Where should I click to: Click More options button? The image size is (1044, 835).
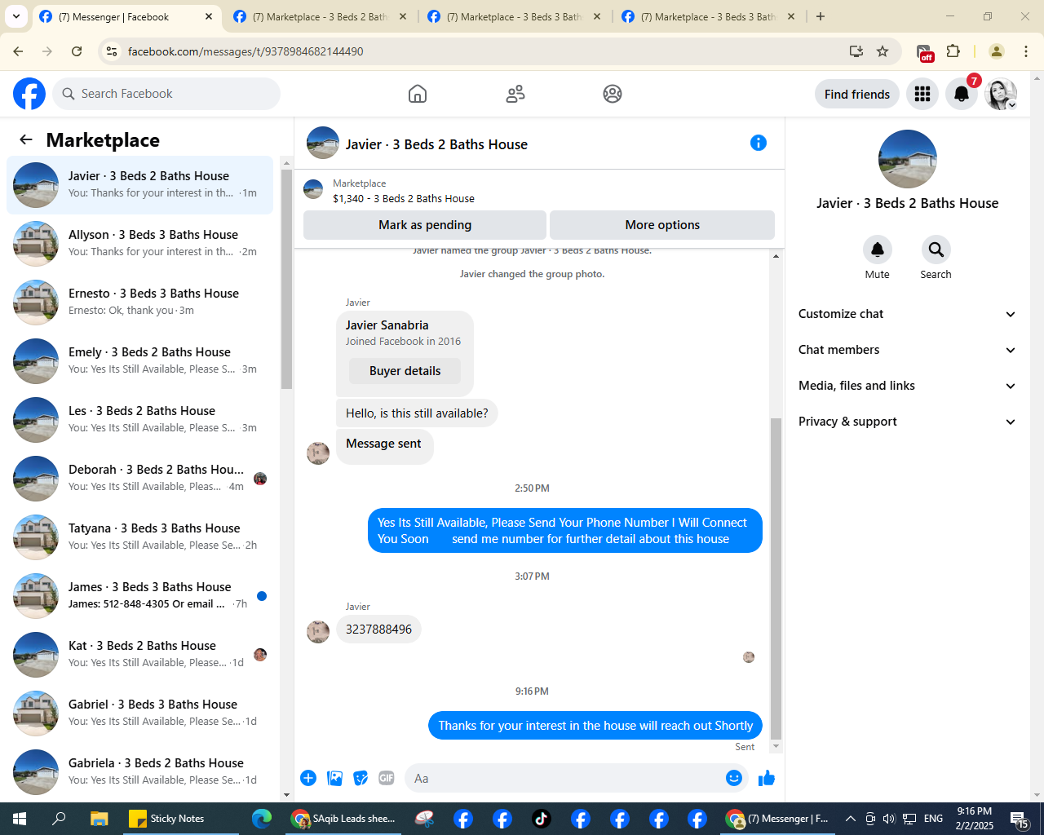662,225
